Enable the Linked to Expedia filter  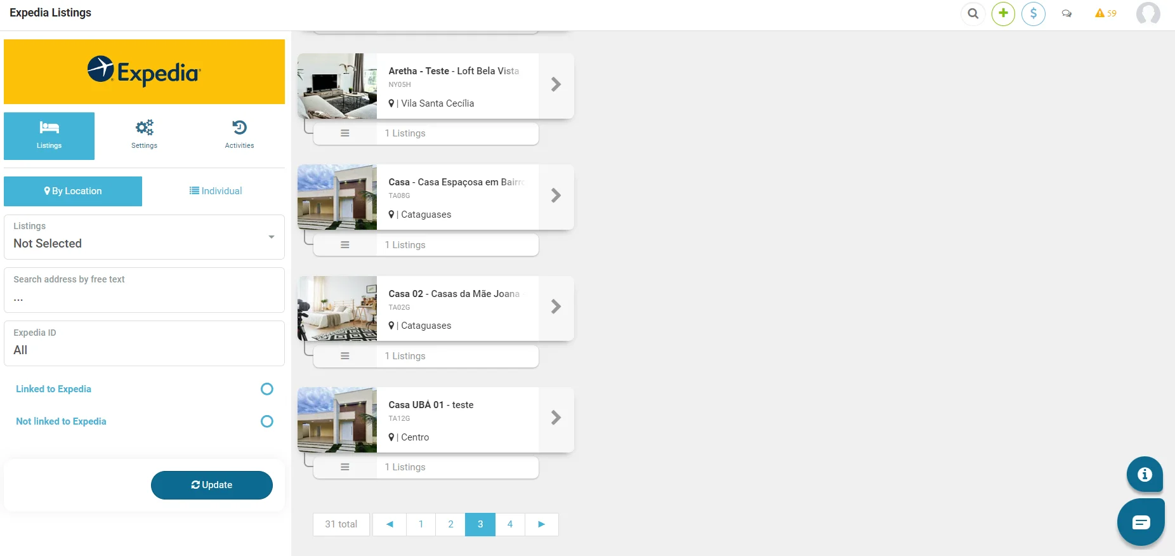point(267,389)
